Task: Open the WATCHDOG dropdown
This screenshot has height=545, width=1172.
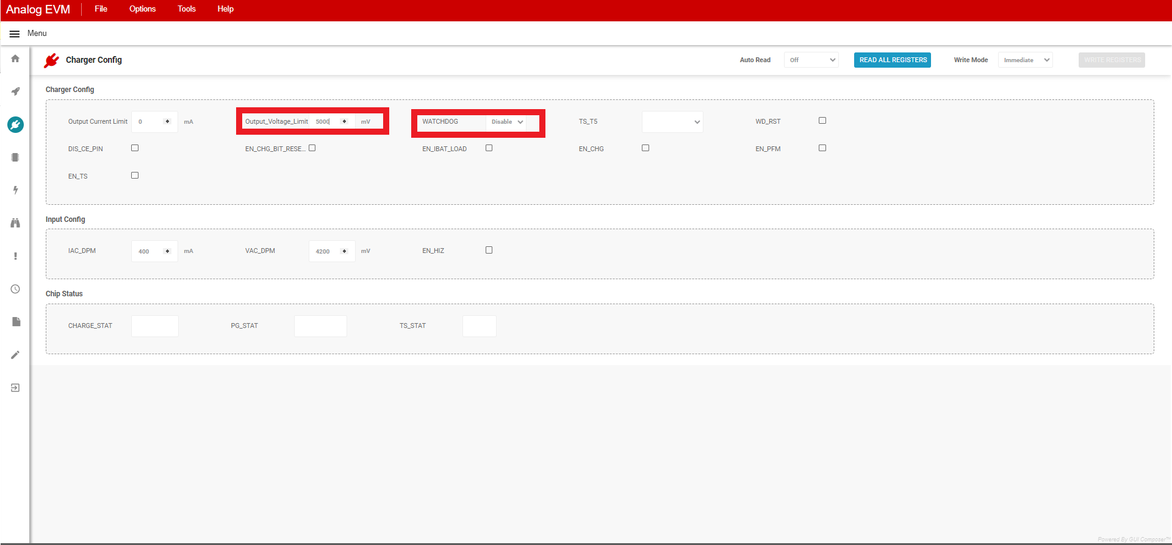Action: click(507, 122)
